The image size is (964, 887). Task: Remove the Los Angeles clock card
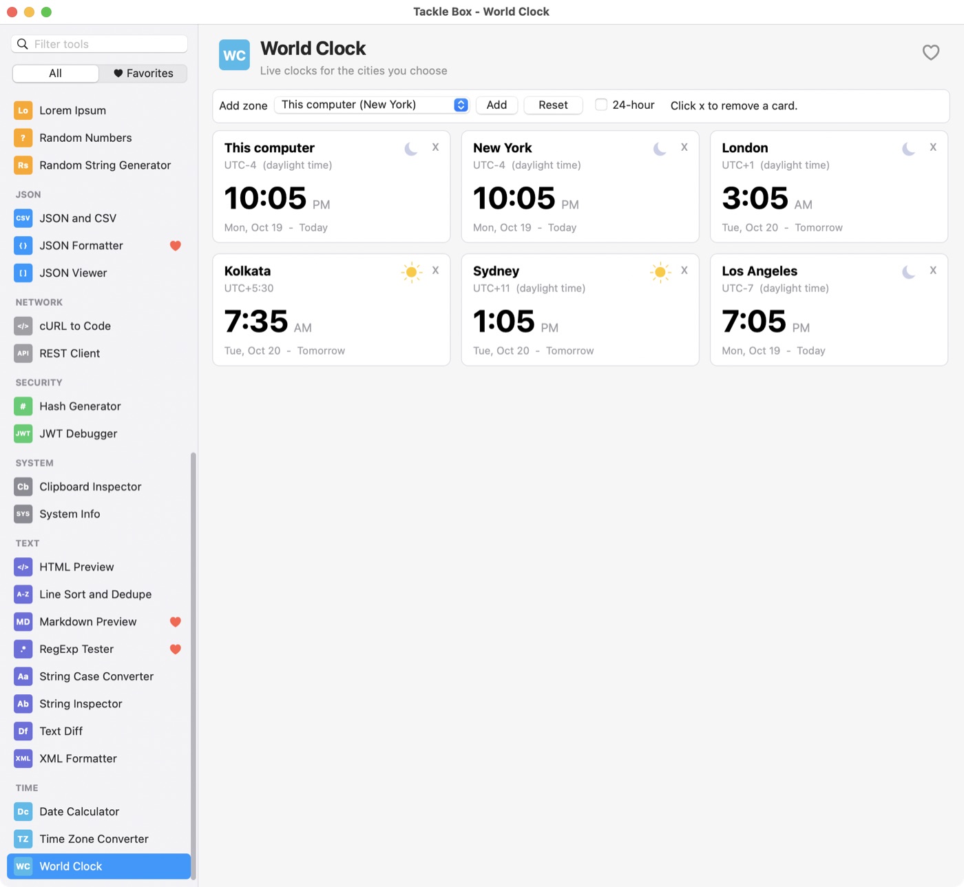[932, 271]
